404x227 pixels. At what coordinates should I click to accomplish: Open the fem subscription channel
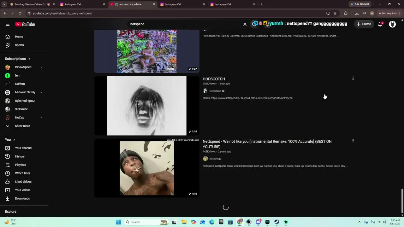tap(18, 76)
